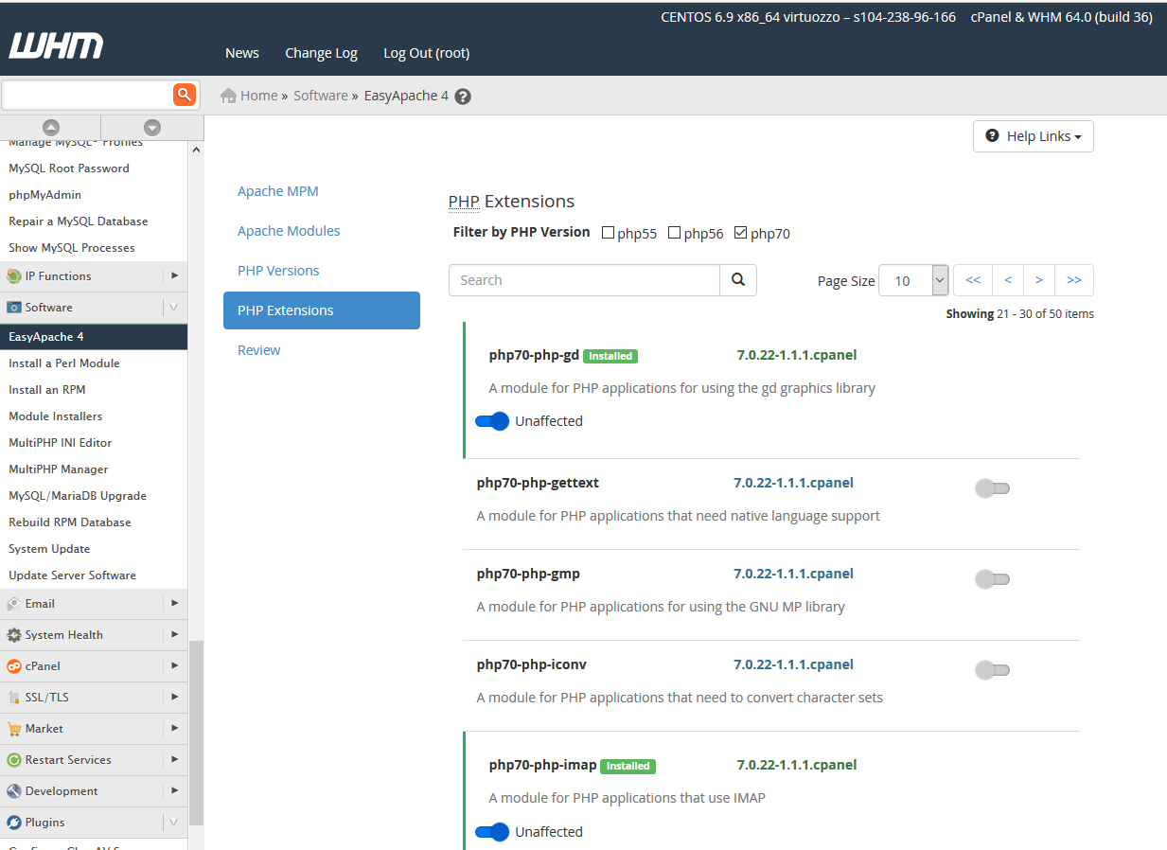Enable the php70-php-gettext toggle
This screenshot has height=850, width=1167.
(993, 488)
